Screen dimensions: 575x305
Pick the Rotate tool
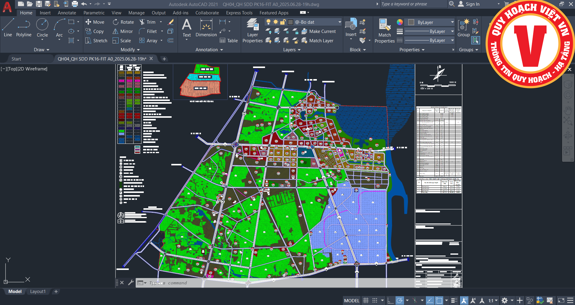click(x=123, y=22)
